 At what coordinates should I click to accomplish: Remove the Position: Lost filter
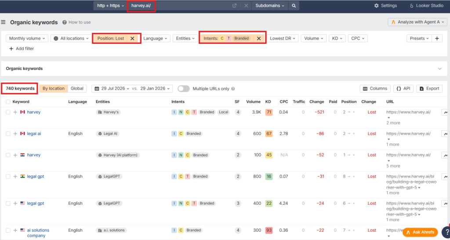(132, 39)
